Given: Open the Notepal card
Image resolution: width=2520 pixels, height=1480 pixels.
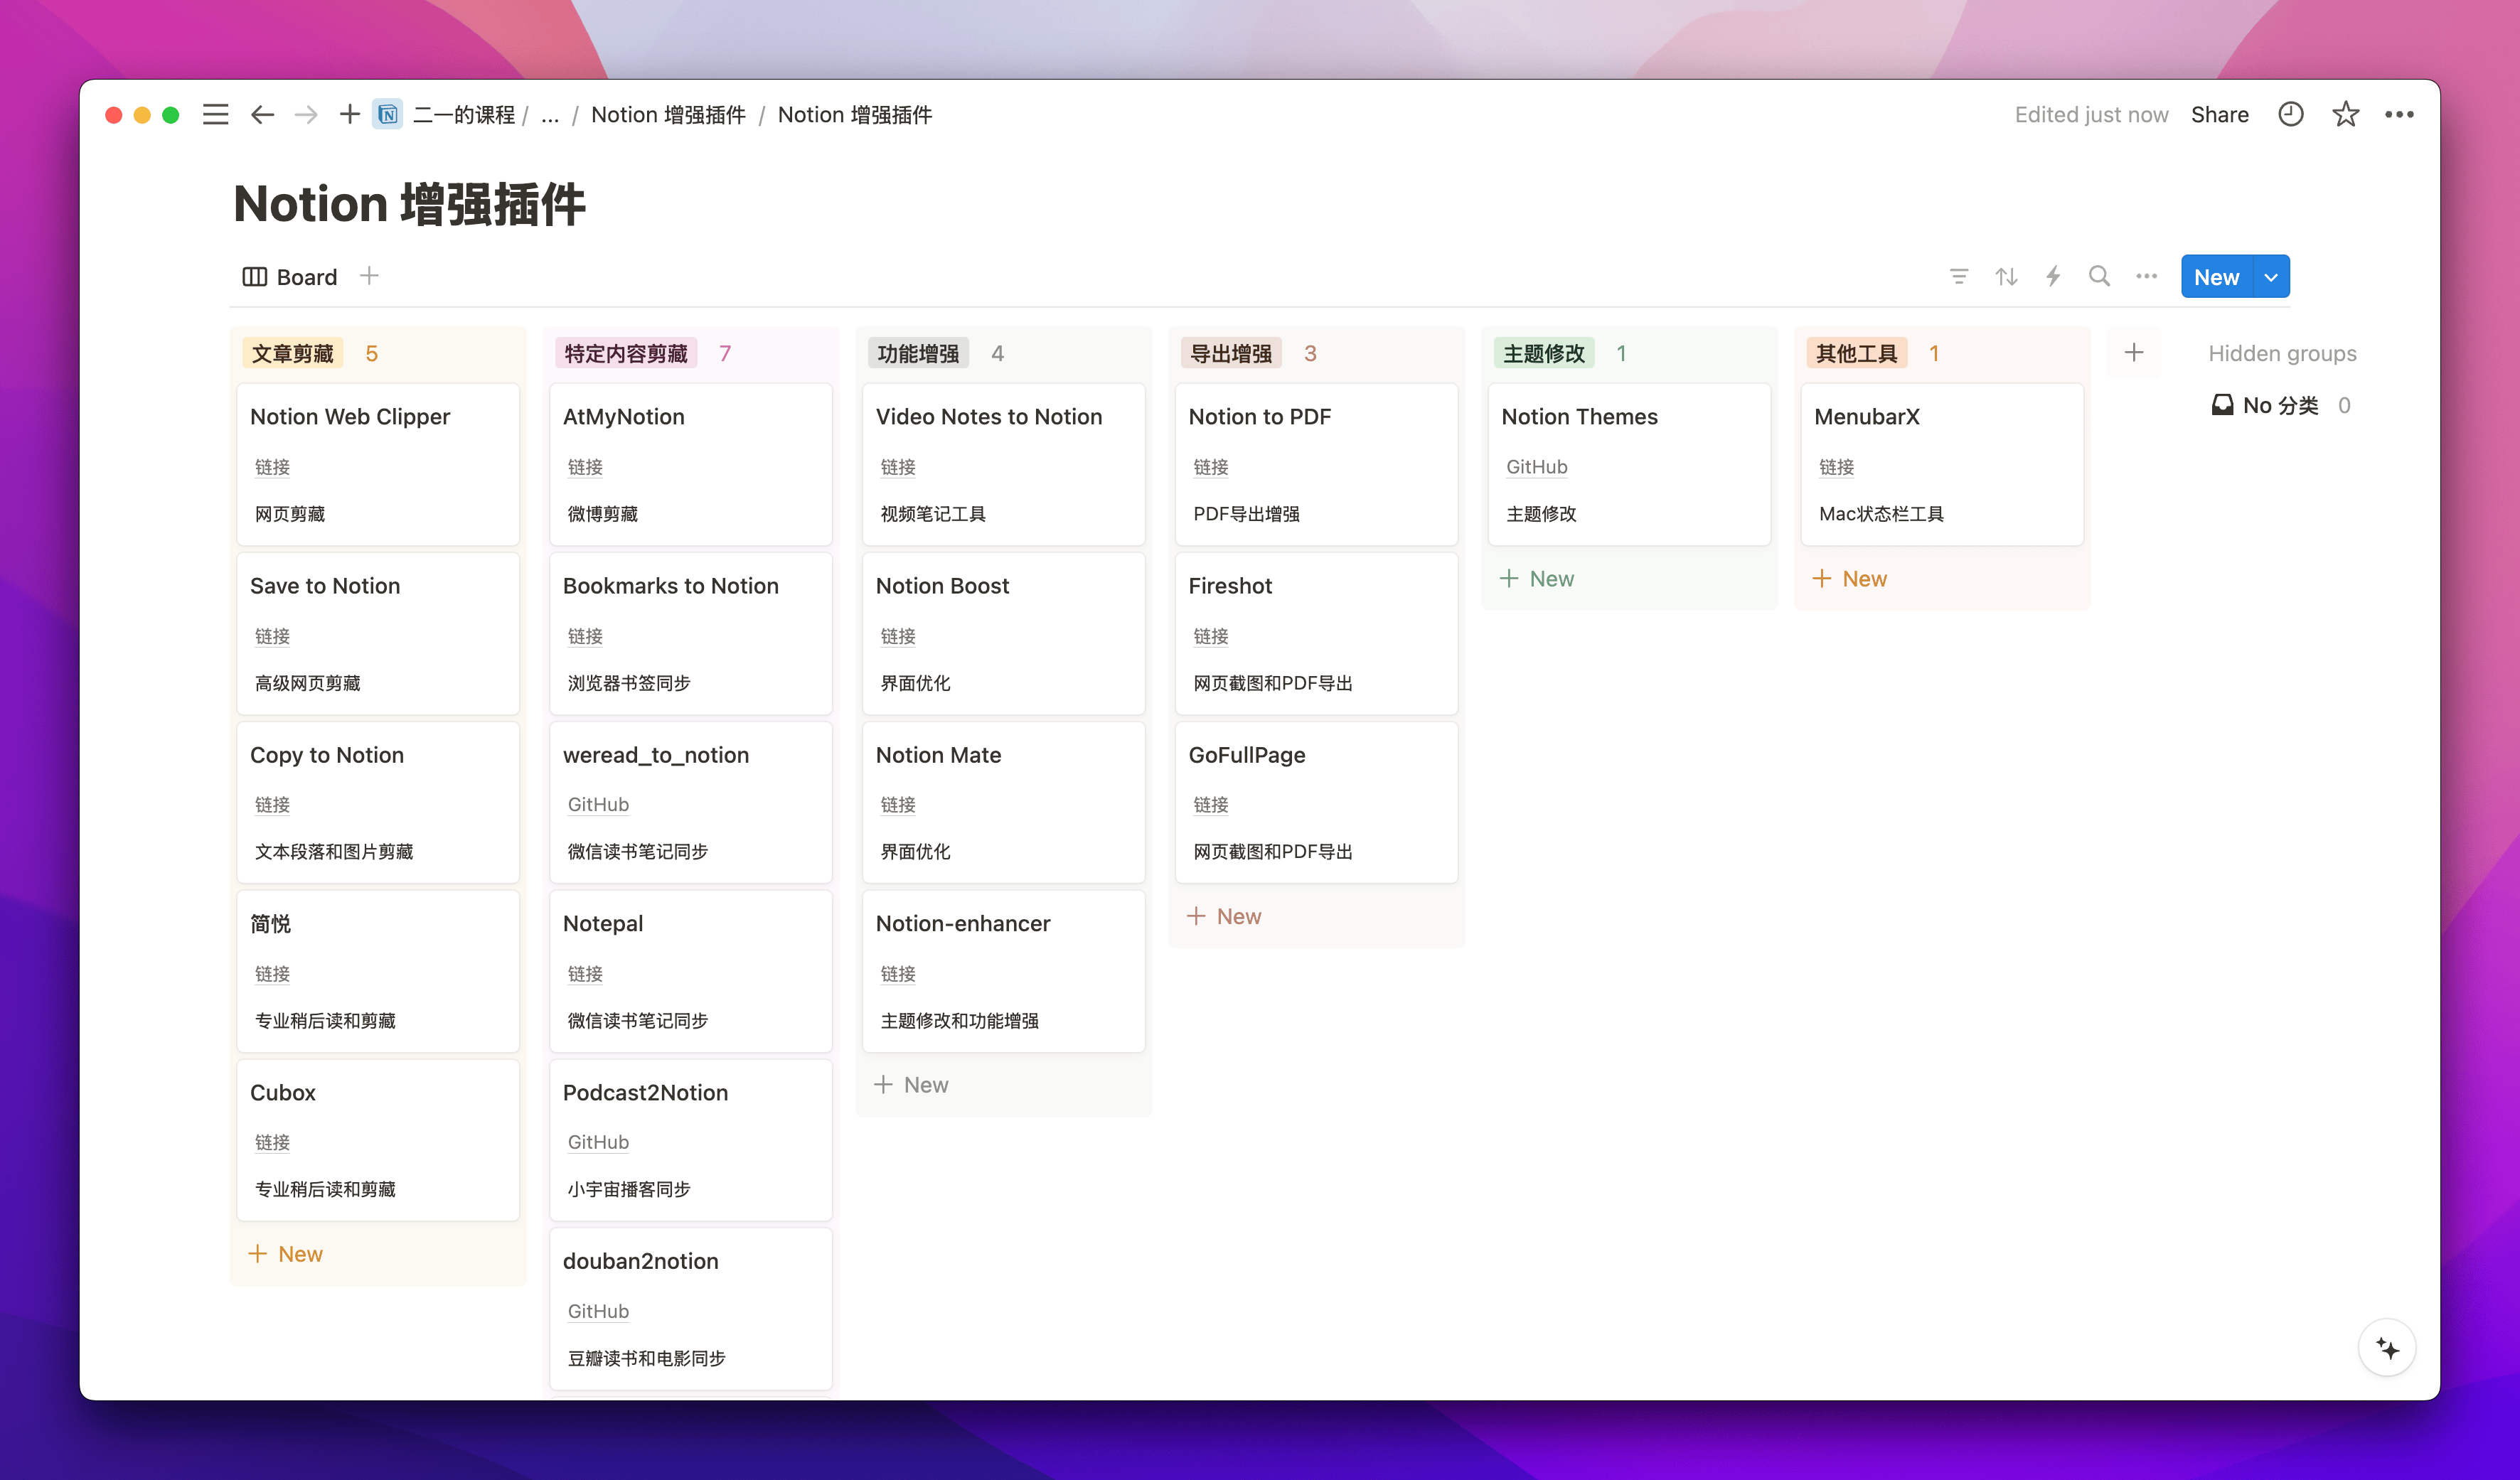Looking at the screenshot, I should pos(691,971).
